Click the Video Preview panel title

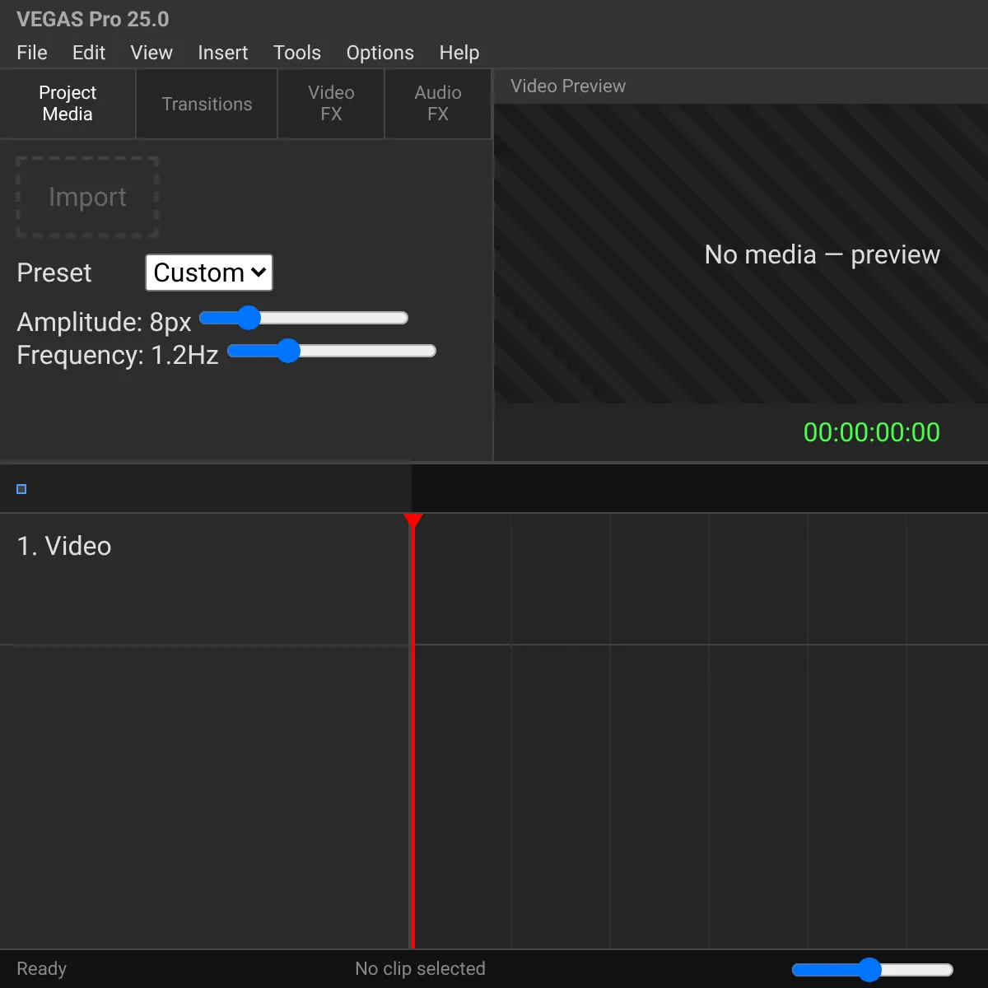point(568,86)
